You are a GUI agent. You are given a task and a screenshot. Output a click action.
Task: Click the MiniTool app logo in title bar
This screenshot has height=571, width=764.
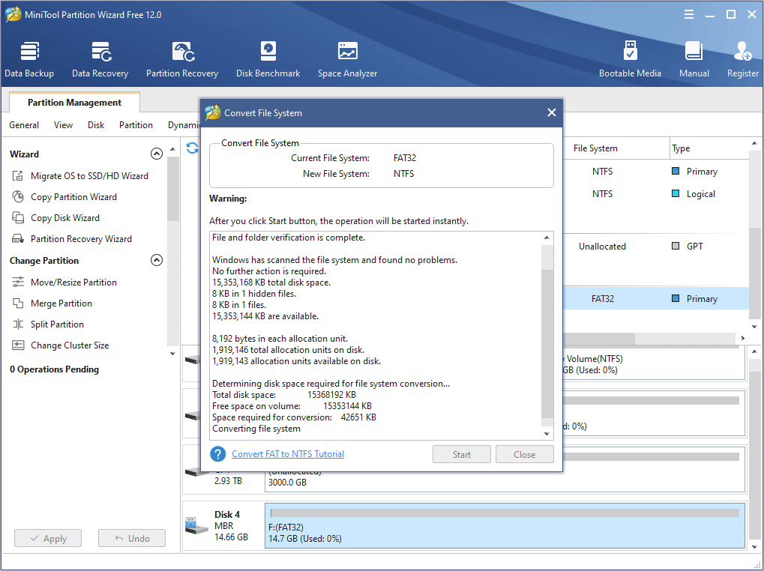click(x=13, y=14)
